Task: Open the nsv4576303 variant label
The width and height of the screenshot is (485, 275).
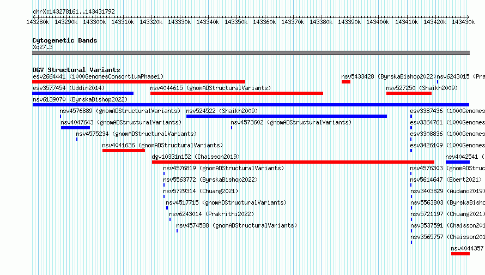Action: 447,168
